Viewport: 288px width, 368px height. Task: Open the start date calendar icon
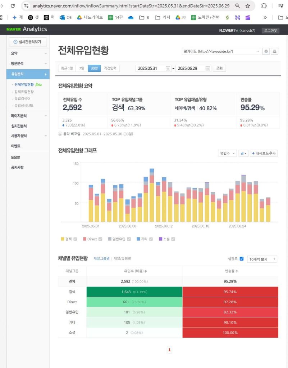coord(168,68)
